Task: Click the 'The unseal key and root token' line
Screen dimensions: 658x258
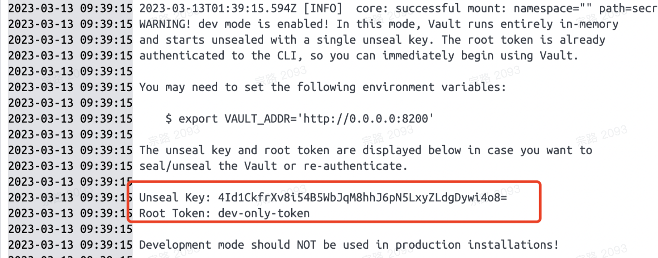Action: tap(366, 150)
